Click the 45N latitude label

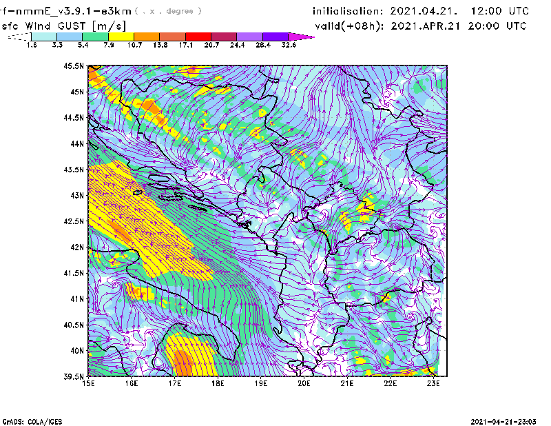click(x=77, y=92)
